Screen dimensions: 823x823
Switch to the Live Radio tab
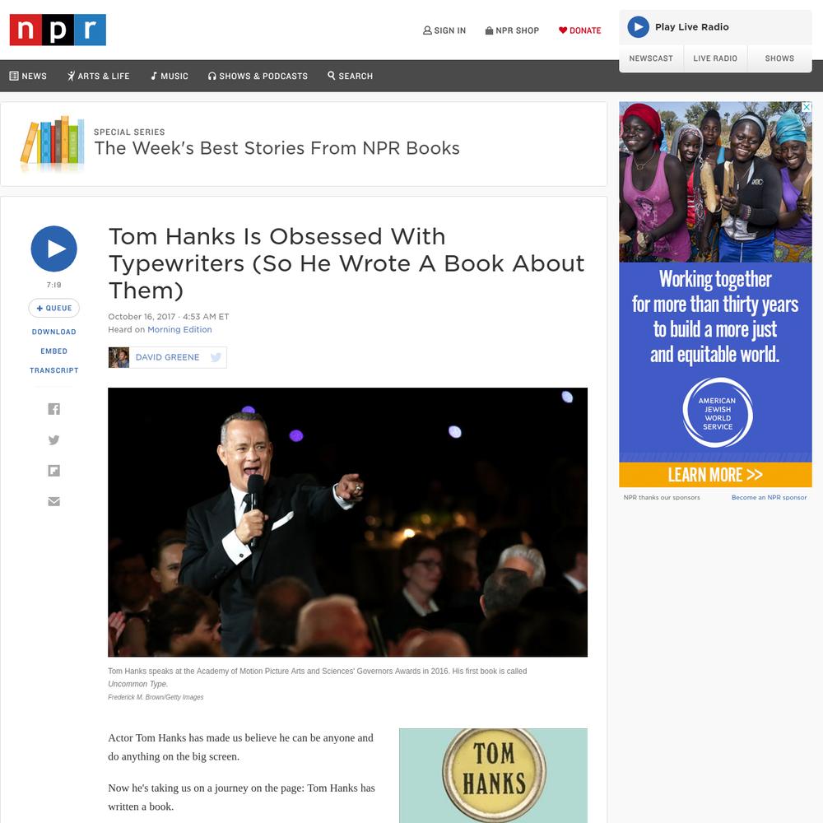pos(715,58)
